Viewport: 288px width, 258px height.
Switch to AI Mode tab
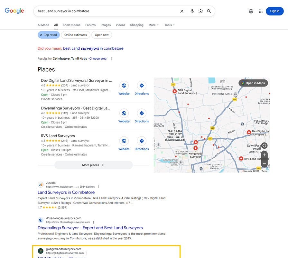pos(43,25)
